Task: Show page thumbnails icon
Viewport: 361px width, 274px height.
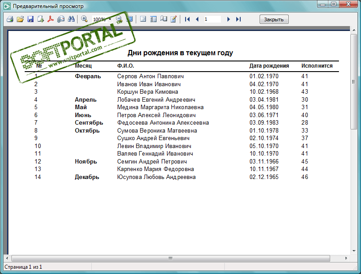Action: pyautogui.click(x=153, y=19)
